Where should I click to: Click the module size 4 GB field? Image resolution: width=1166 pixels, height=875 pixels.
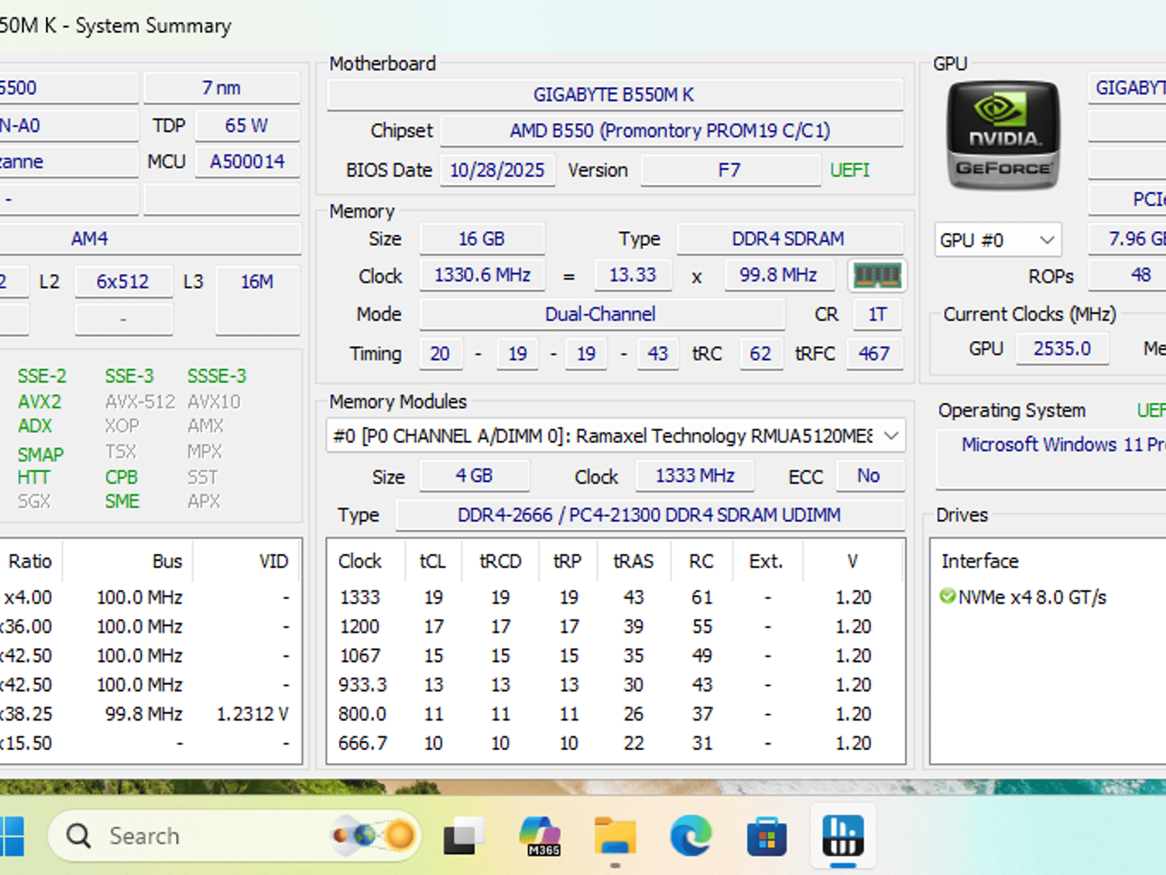point(474,476)
